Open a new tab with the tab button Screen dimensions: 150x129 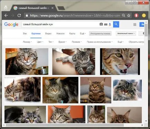(61, 8)
